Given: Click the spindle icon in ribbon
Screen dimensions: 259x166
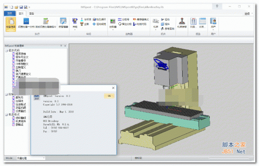Looking at the screenshot, I should (82, 24).
